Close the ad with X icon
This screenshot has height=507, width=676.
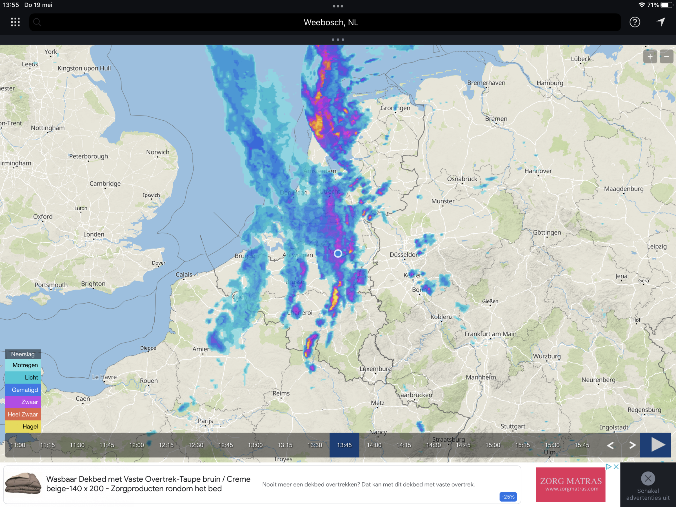pos(616,467)
